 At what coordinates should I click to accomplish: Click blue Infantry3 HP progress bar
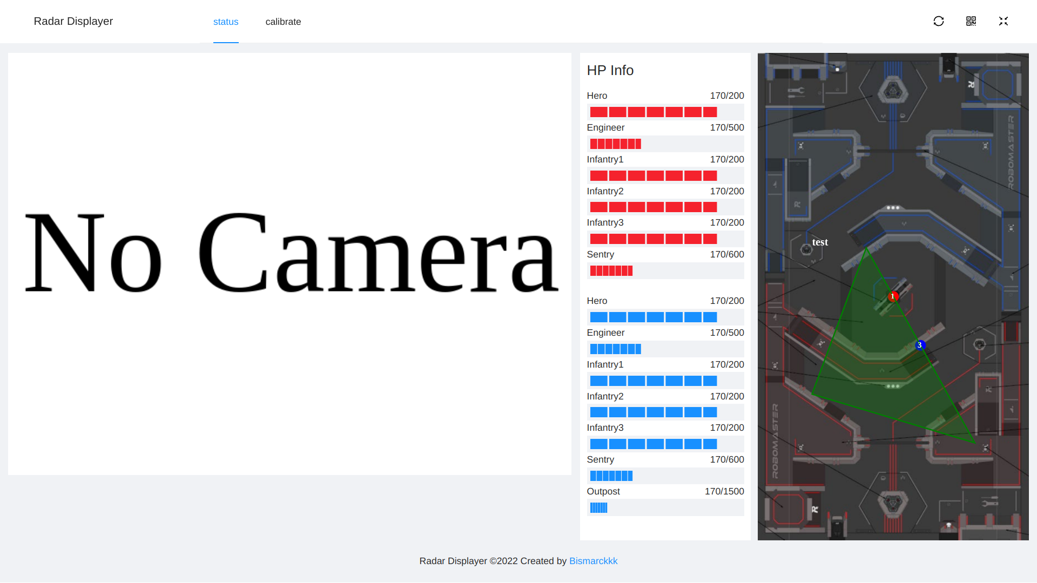click(665, 444)
